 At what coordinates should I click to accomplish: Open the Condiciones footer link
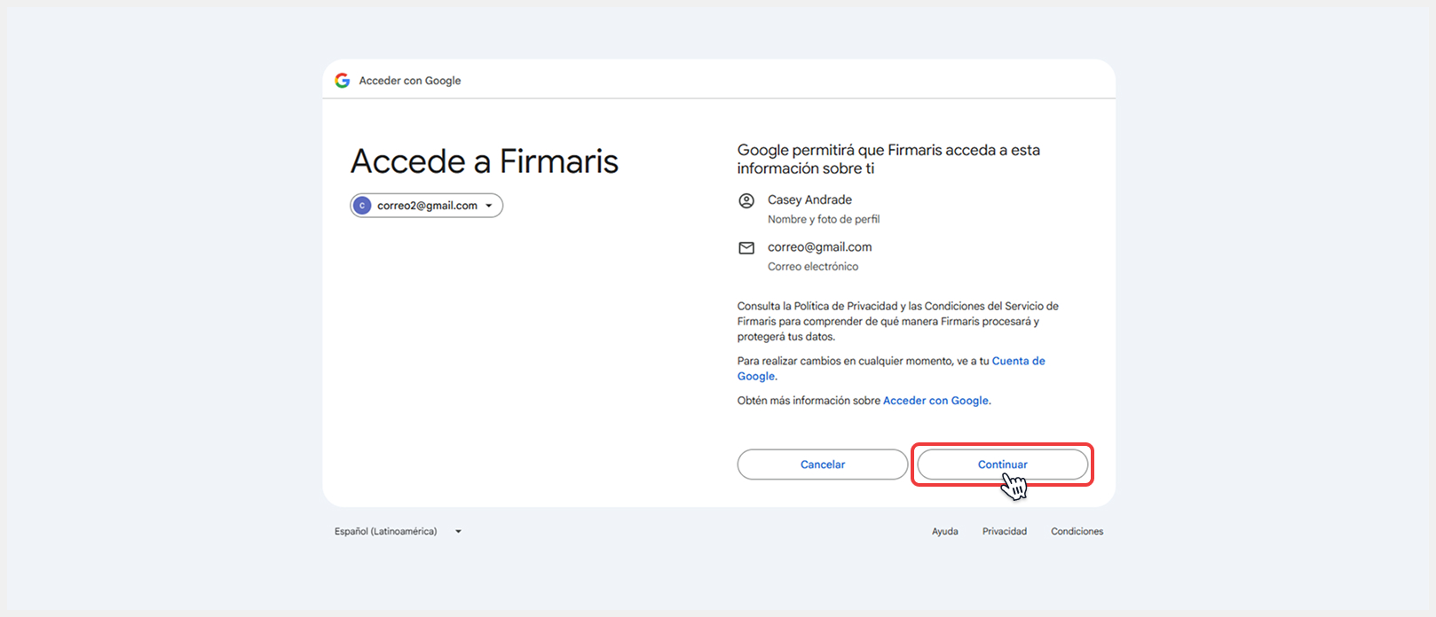(x=1077, y=532)
